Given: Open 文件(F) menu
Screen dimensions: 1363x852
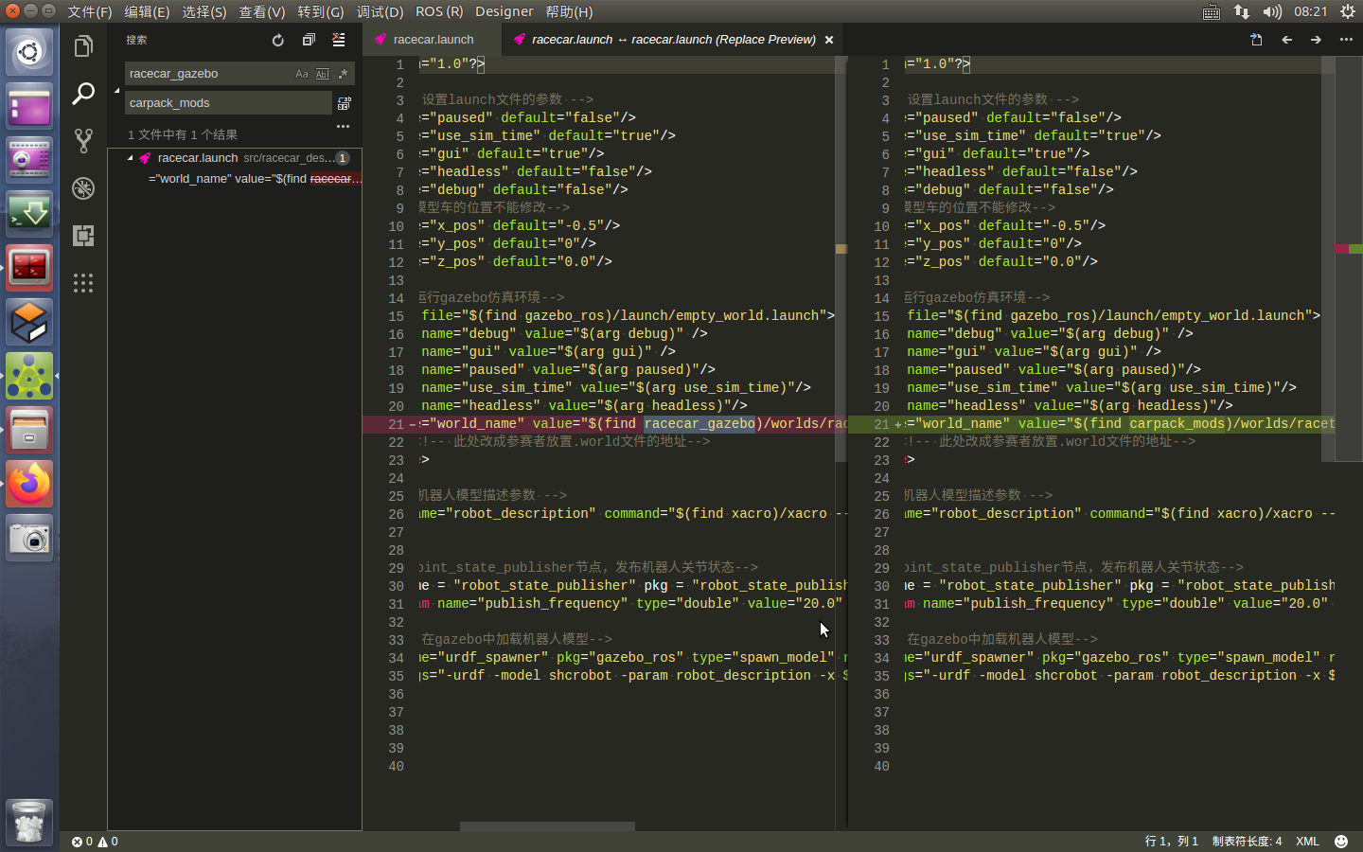Looking at the screenshot, I should [90, 11].
